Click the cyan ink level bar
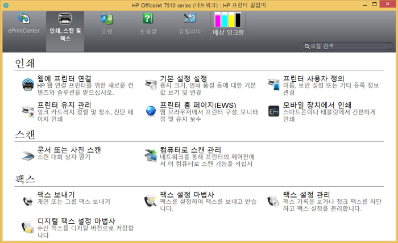Image resolution: width=398 pixels, height=243 pixels. tap(225, 20)
